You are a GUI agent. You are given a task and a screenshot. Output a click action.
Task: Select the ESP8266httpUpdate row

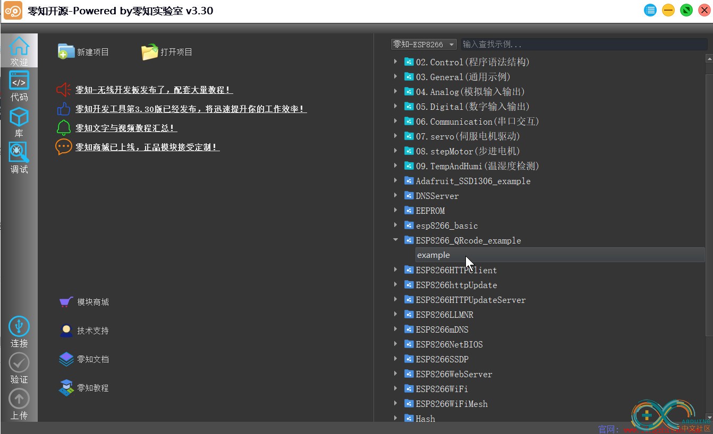(x=456, y=285)
